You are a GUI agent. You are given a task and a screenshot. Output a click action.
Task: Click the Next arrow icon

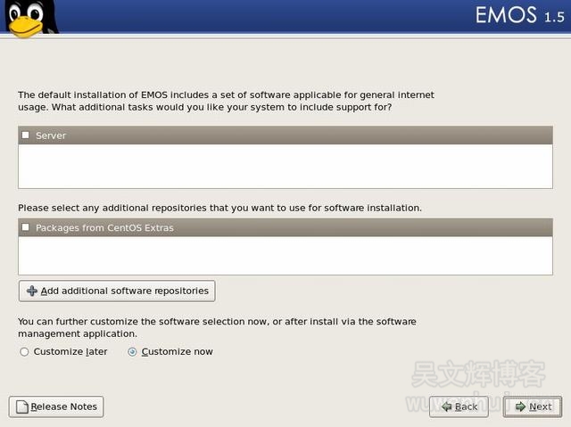[517, 406]
